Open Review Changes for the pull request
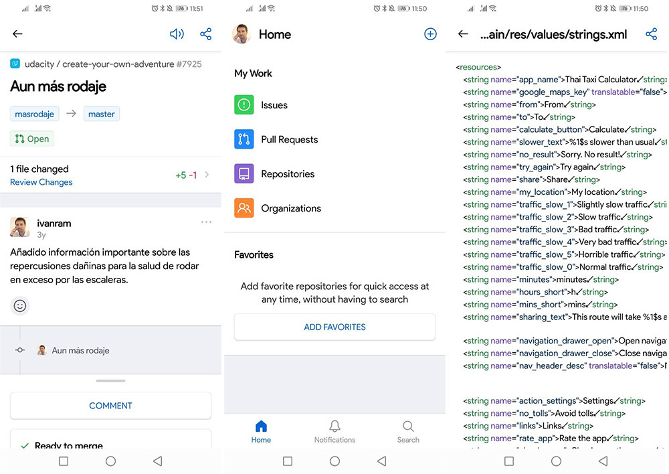 point(41,182)
